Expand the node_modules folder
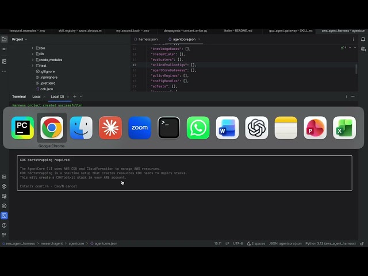Viewport: 368px width, 276px height. tap(33, 60)
